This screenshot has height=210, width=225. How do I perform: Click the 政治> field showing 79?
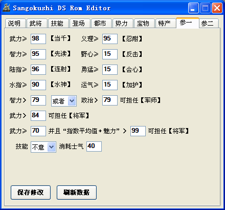pyautogui.click(x=110, y=100)
